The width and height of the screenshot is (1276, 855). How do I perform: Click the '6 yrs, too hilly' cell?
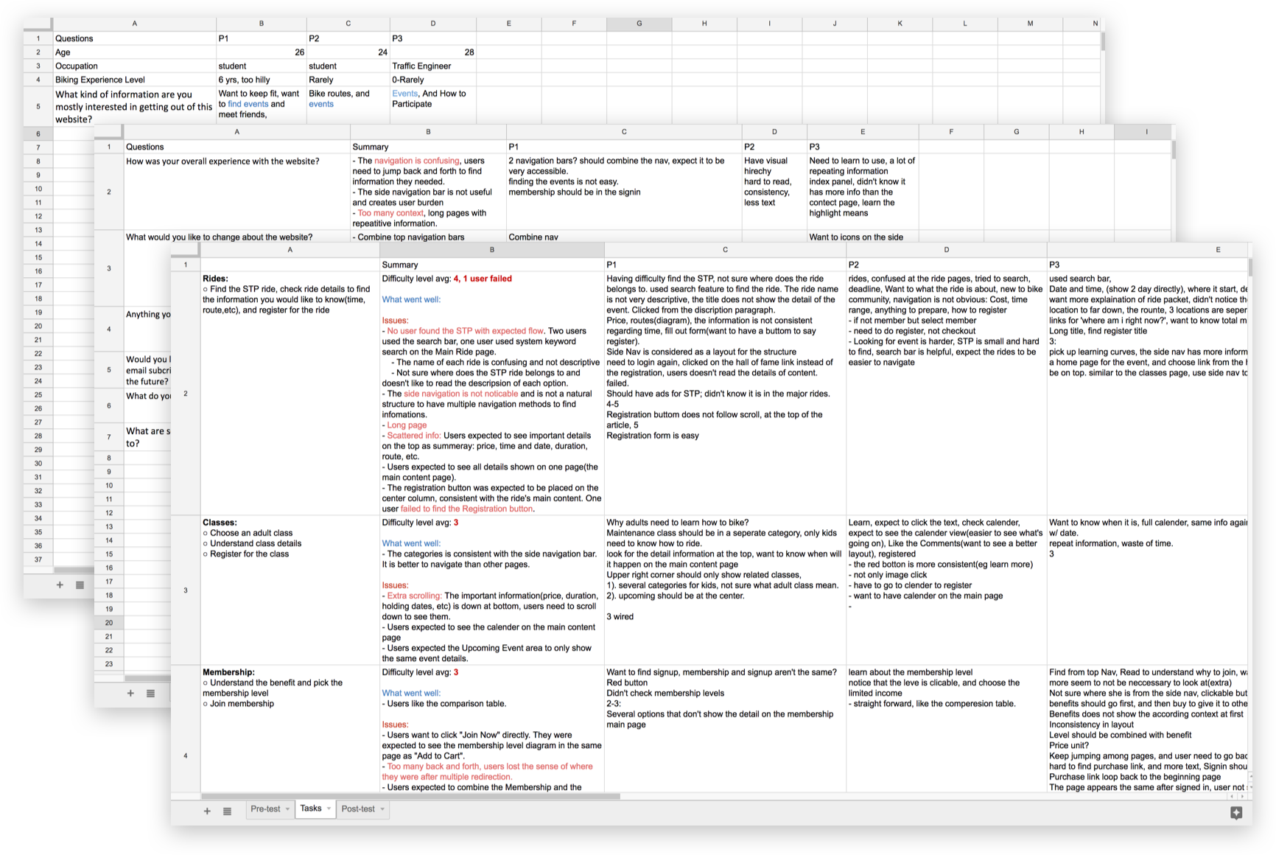tap(262, 80)
